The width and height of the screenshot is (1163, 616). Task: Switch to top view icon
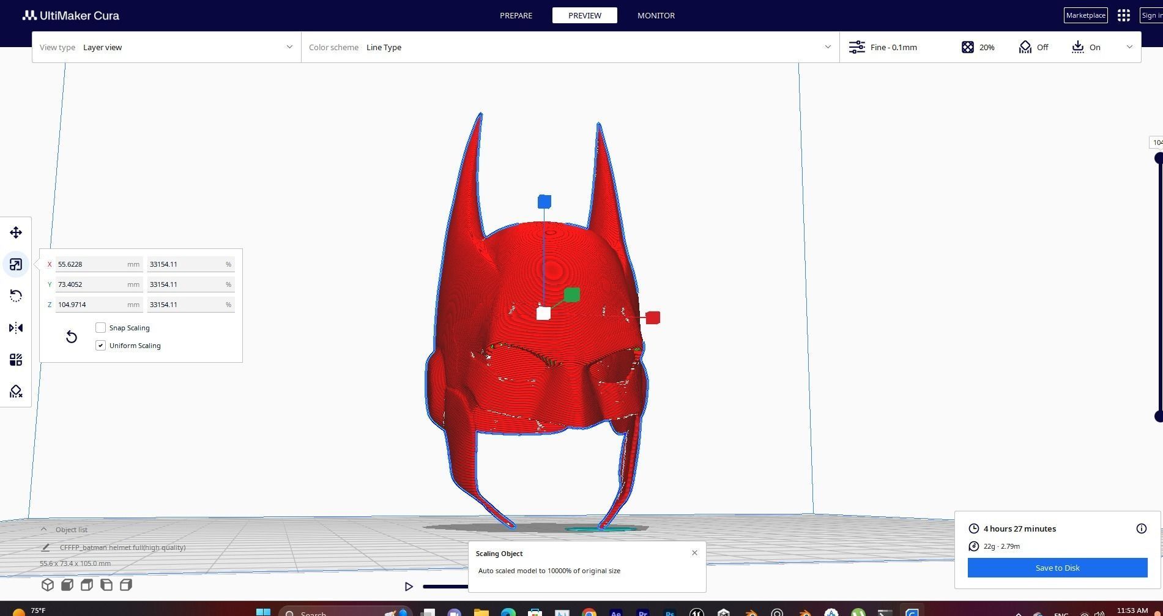click(87, 585)
